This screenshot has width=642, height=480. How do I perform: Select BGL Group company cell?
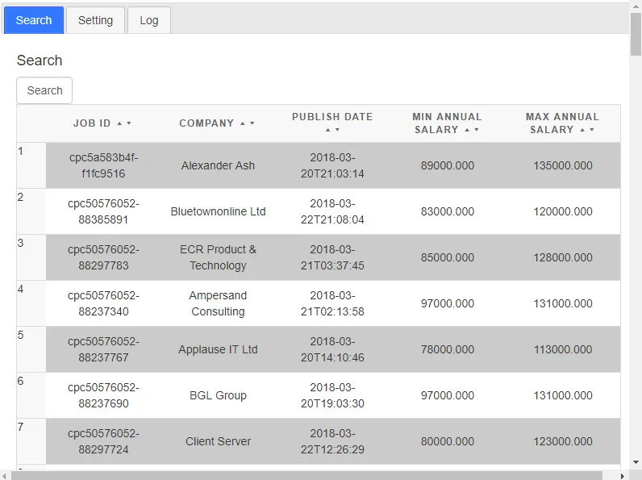pyautogui.click(x=218, y=395)
